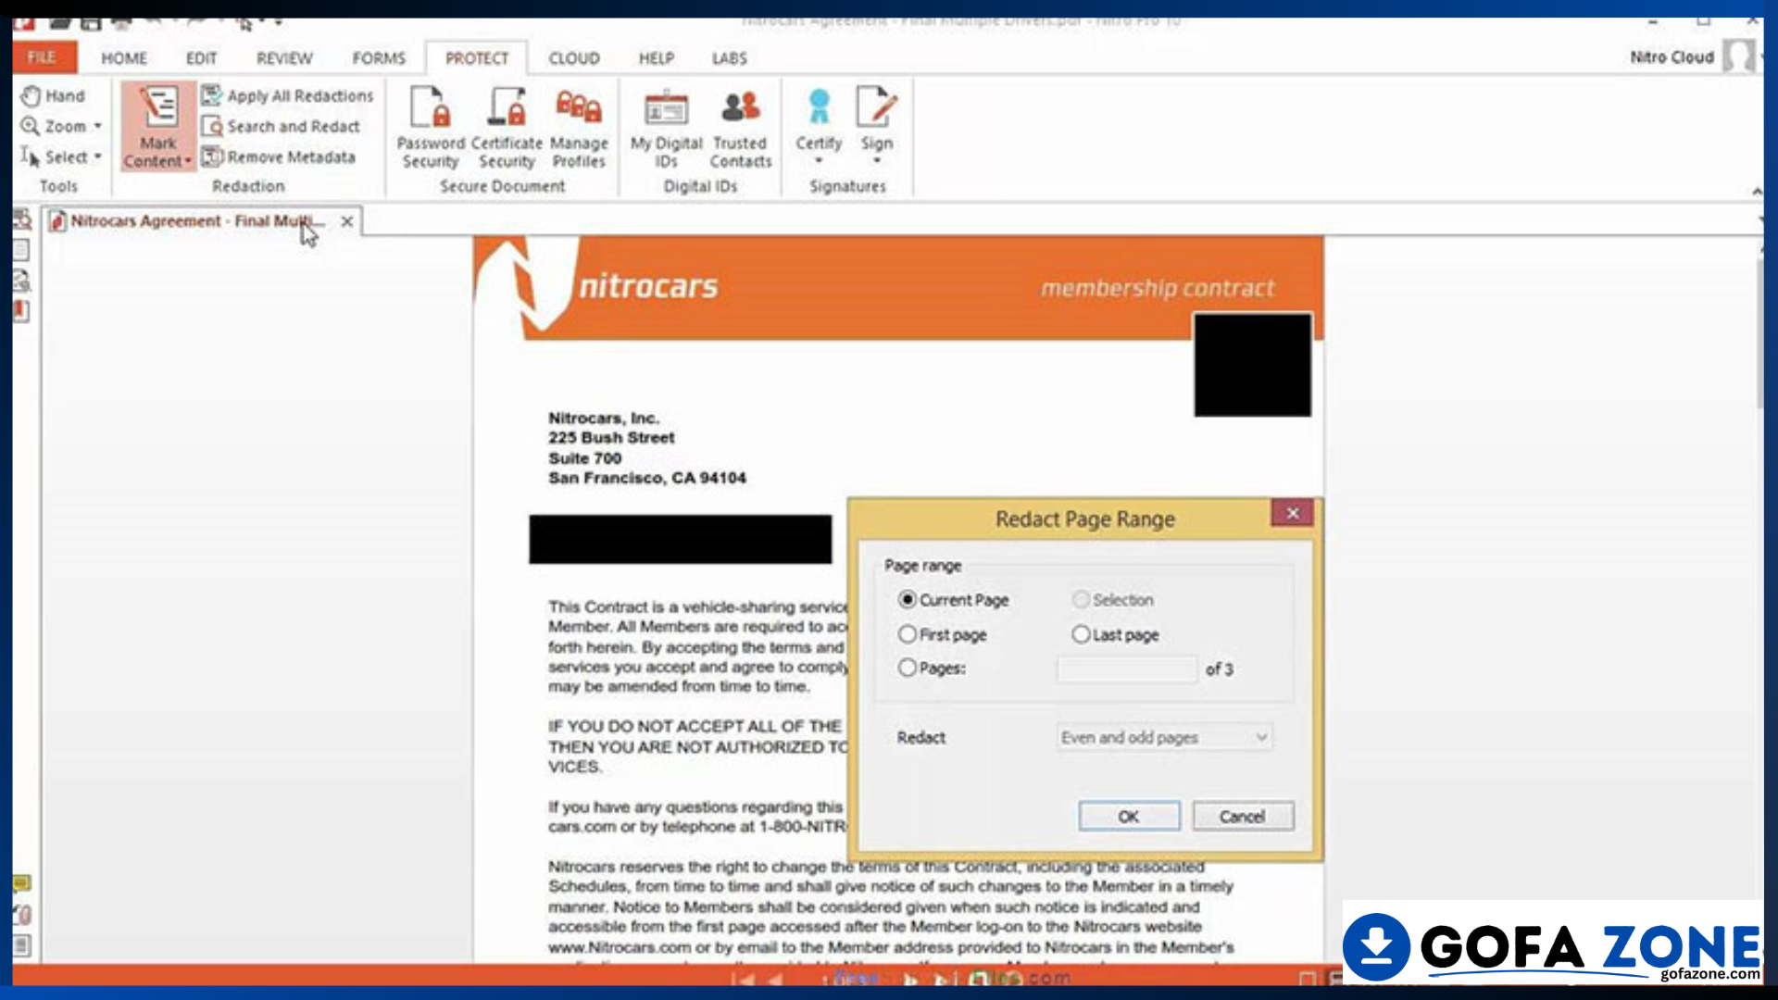Open Certificate Security
1778x1000 pixels.
pyautogui.click(x=507, y=128)
